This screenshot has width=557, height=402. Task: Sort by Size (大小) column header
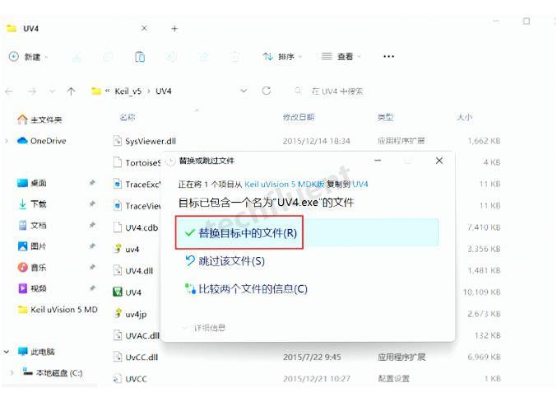pos(465,117)
